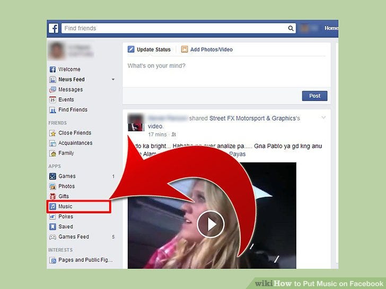386x289 pixels.
Task: Click the search magnifier icon
Action: point(291,28)
